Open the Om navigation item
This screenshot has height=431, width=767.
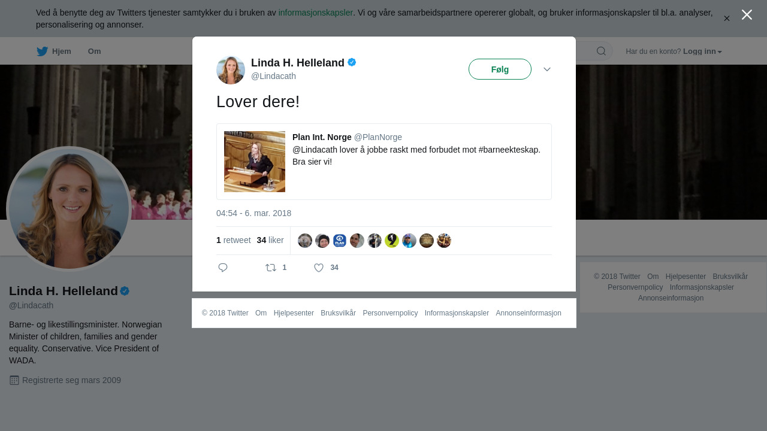[x=94, y=51]
